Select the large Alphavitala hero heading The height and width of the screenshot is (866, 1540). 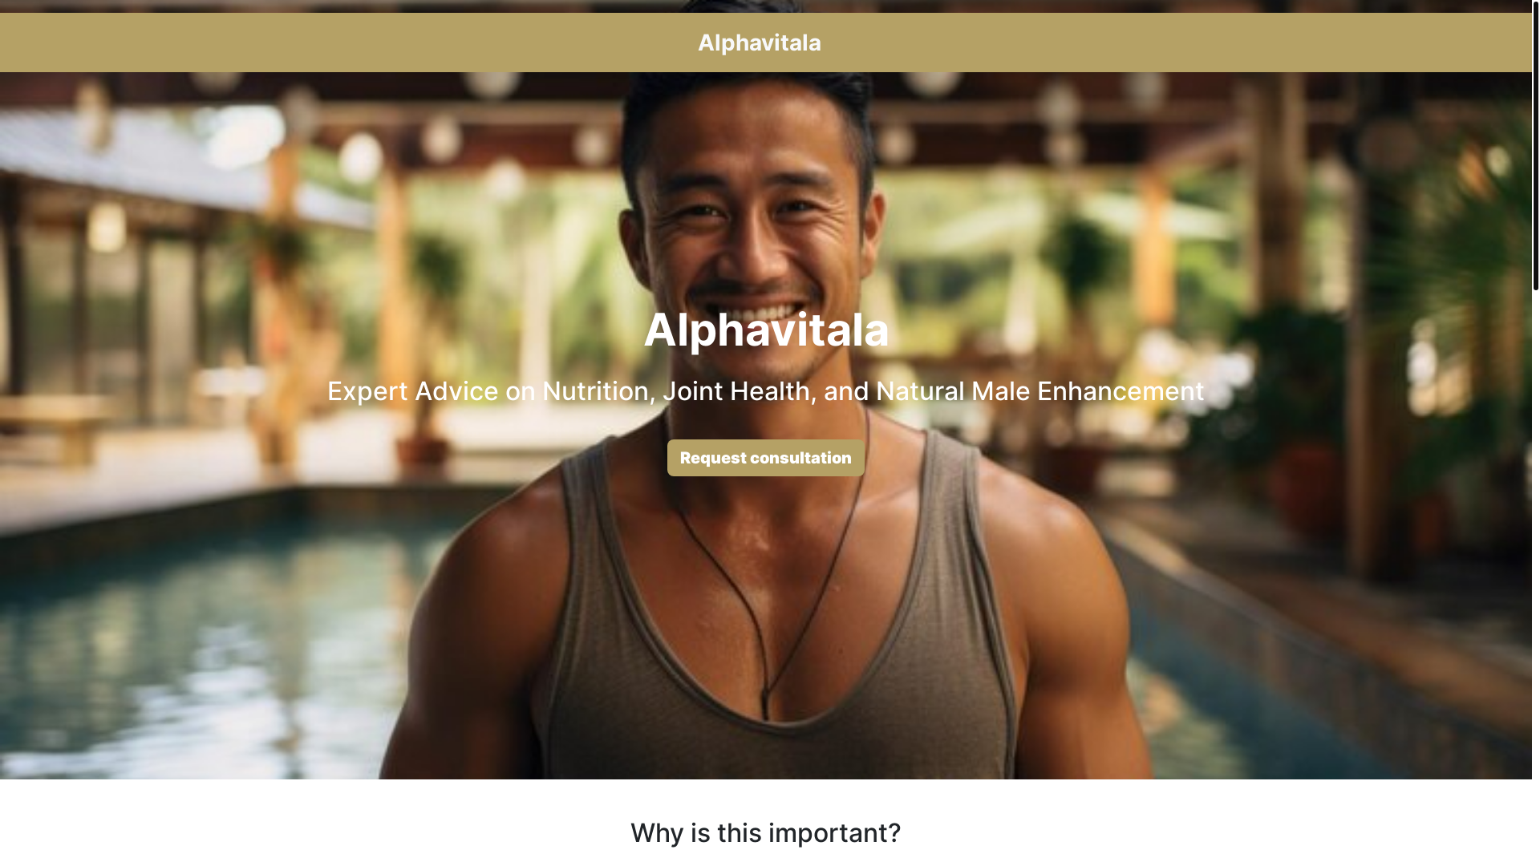pos(766,330)
